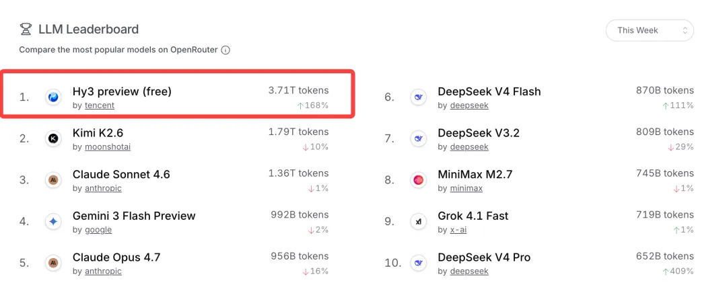Click the Tencent logo icon for Hy3 preview
The height and width of the screenshot is (295, 727).
53,97
